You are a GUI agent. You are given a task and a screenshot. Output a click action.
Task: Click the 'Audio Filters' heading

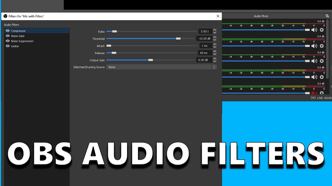(x=11, y=25)
